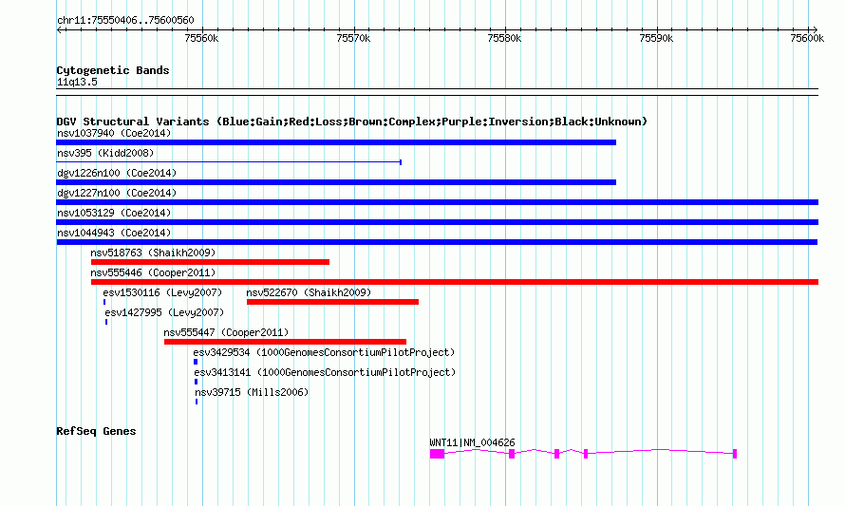Image resolution: width=845 pixels, height=506 pixels.
Task: Select the nsv395 (Kidd2008) thin blue line
Action: point(229,161)
